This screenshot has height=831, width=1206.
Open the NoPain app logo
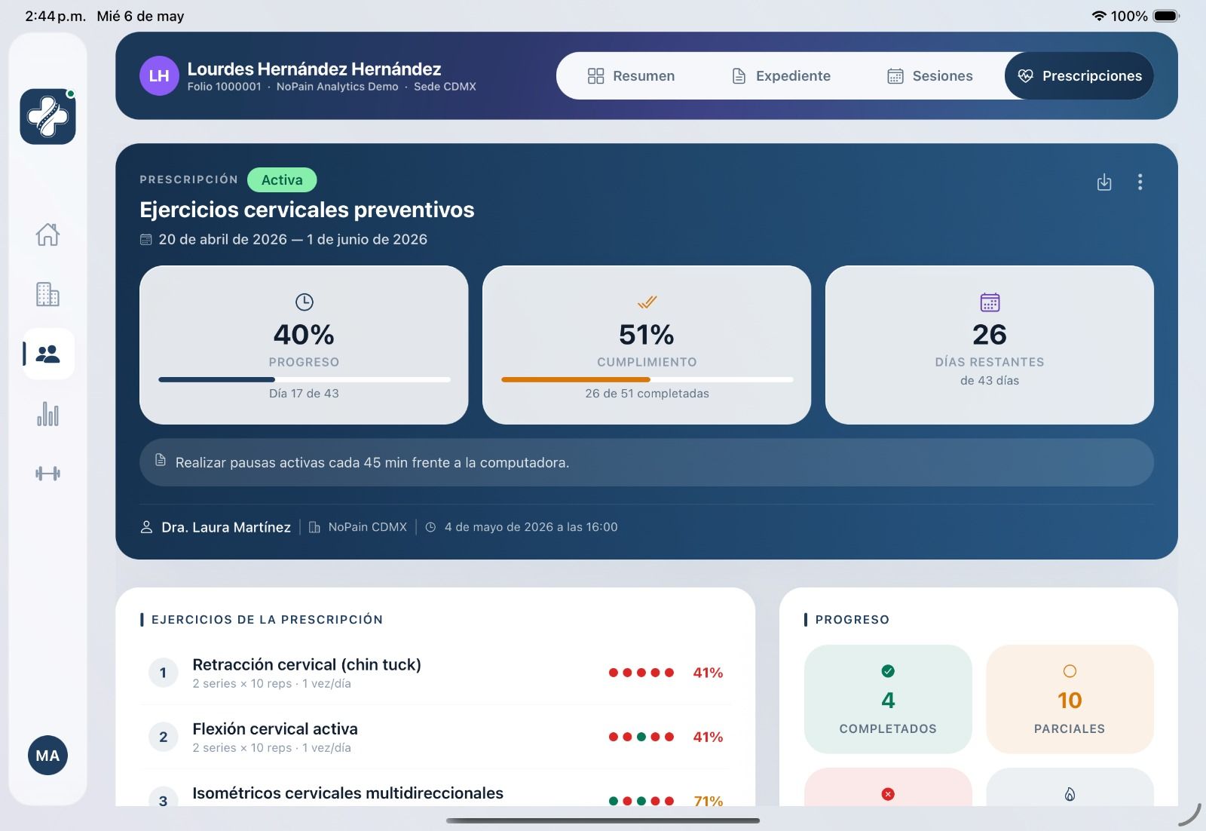(47, 116)
